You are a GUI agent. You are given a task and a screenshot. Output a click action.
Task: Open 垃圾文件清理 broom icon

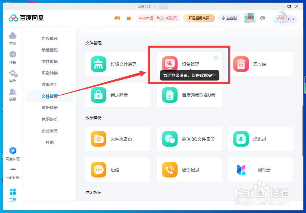(98, 64)
